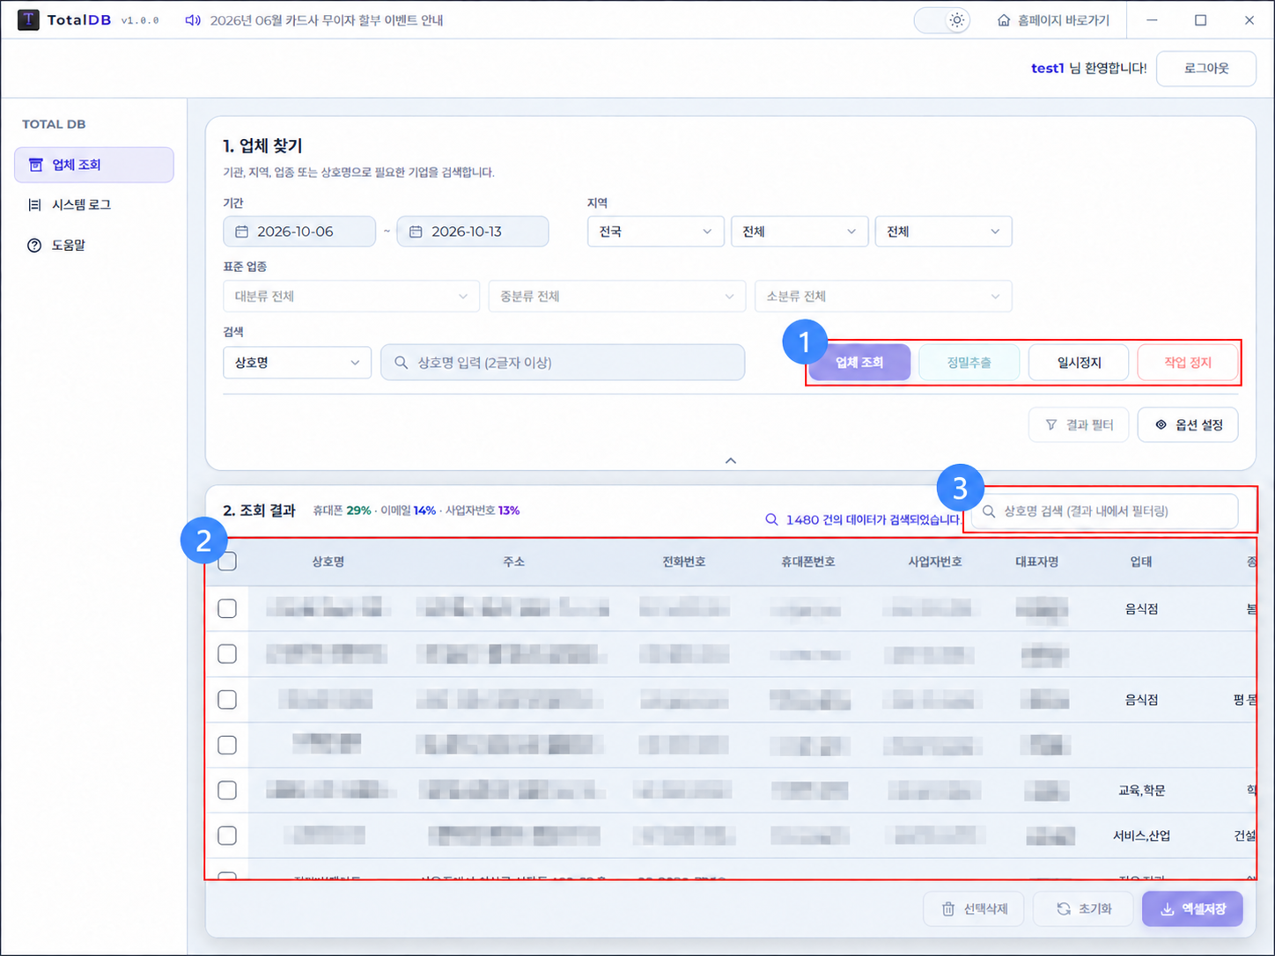Open the start date field 2026-10-06

[x=299, y=232]
